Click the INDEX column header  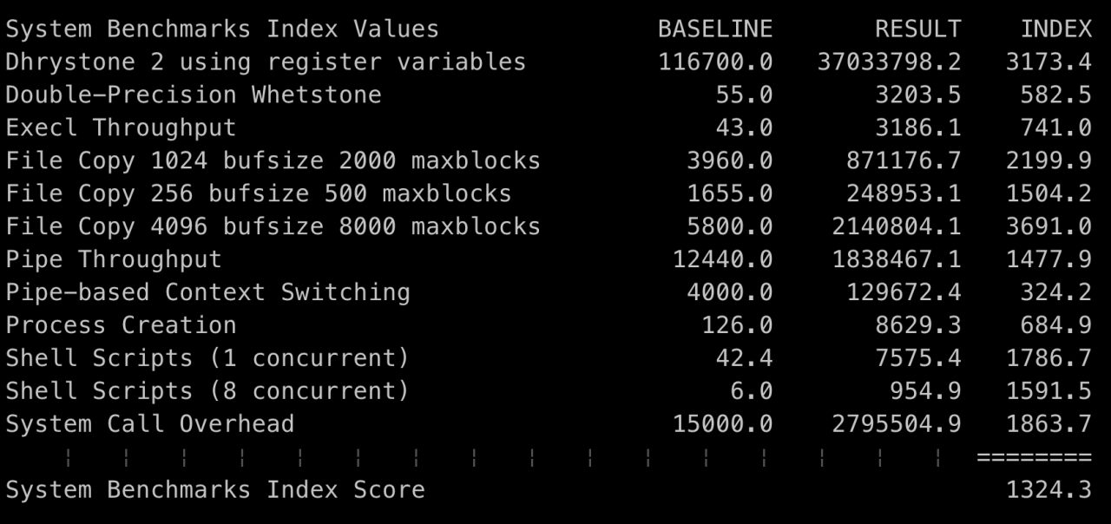1055,29
